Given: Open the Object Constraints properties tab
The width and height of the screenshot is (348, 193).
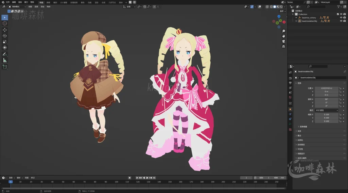Looking at the screenshot, I should 290,119.
